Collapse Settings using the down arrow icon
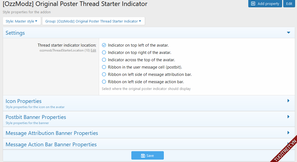Screen dimensions: 297x162 click(288, 33)
